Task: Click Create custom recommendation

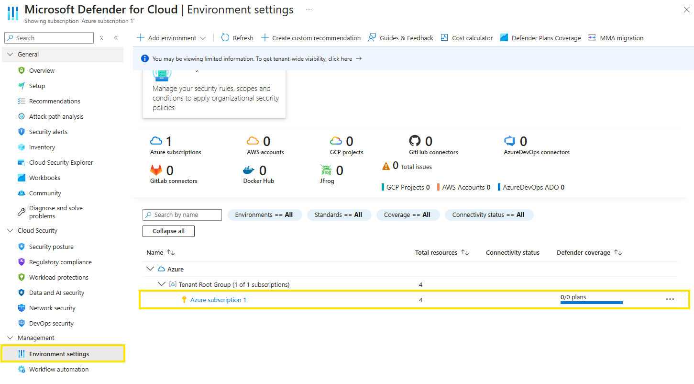Action: coord(311,38)
